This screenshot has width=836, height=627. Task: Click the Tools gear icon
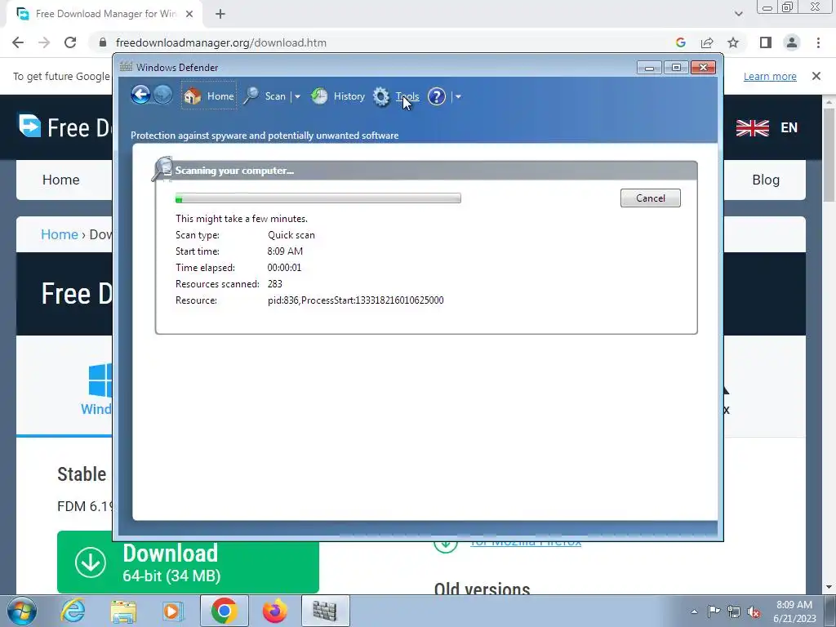[x=381, y=96]
